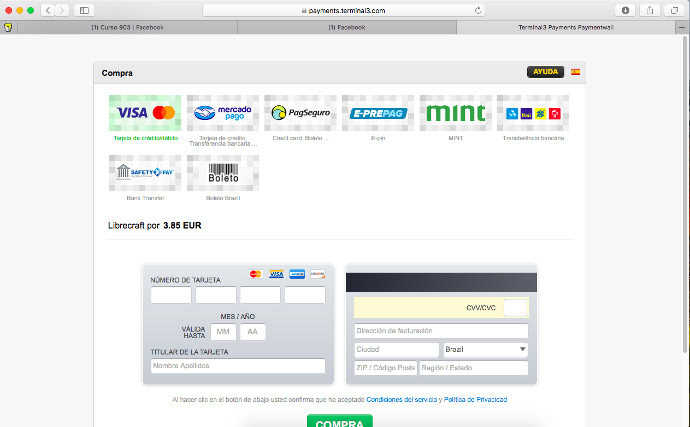The width and height of the screenshot is (690, 427).
Task: Click the pinned tab icon in tab bar
Action: [x=8, y=27]
